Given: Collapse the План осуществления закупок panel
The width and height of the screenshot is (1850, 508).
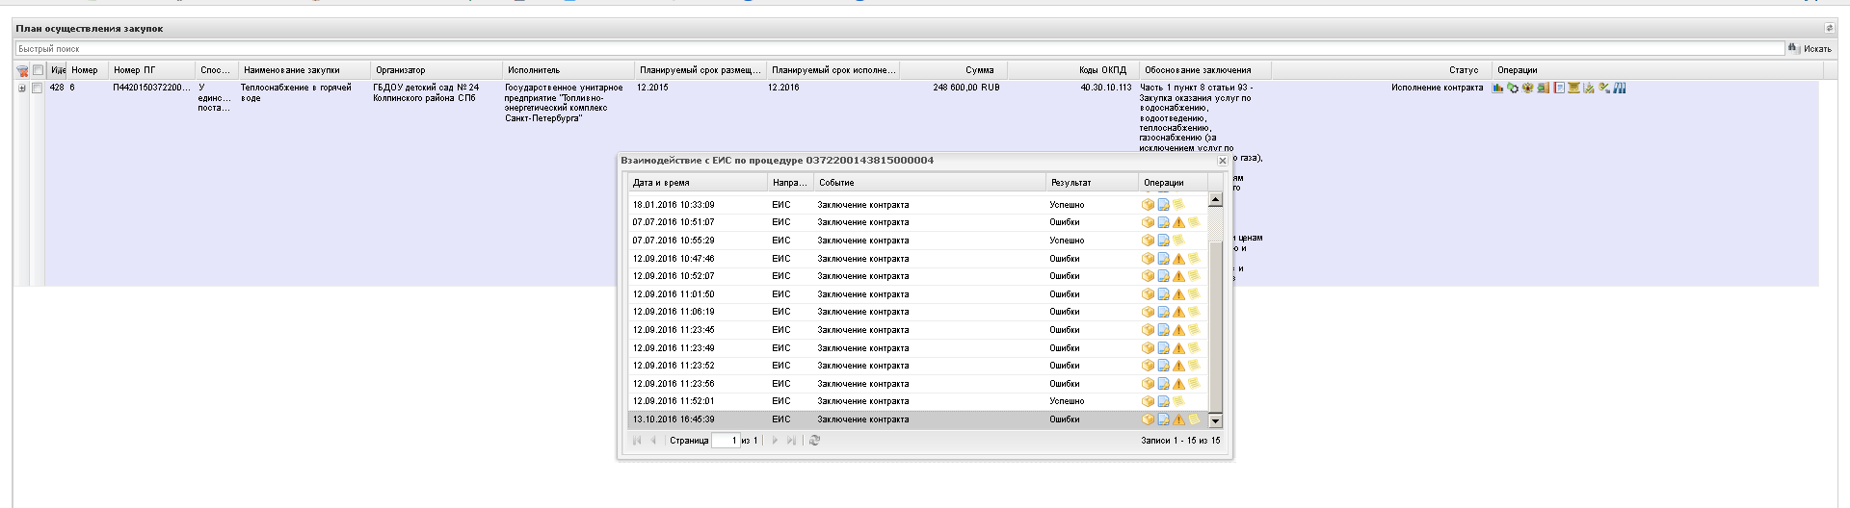Looking at the screenshot, I should coord(1829,29).
